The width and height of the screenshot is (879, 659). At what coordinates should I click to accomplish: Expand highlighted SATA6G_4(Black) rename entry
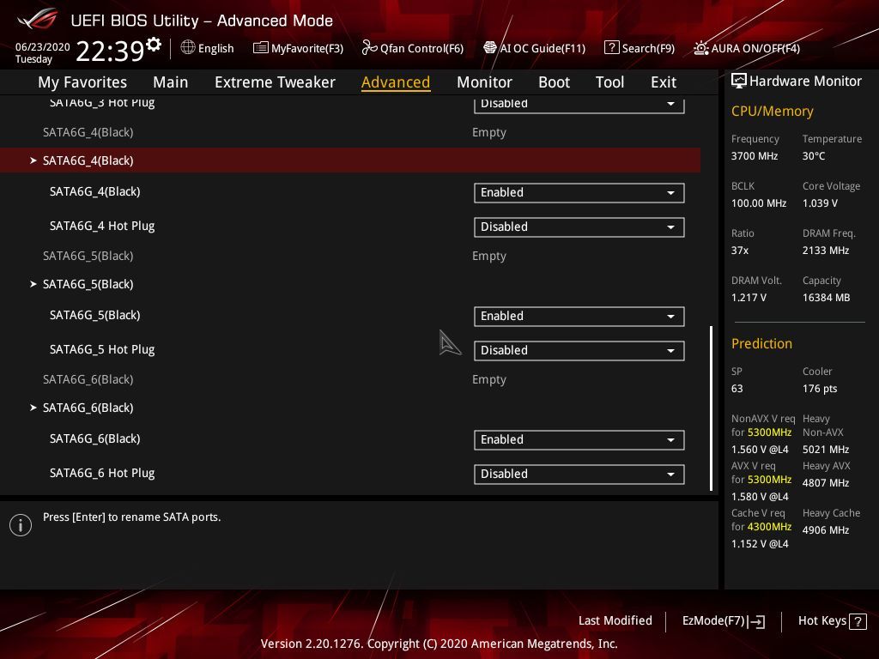pos(350,160)
